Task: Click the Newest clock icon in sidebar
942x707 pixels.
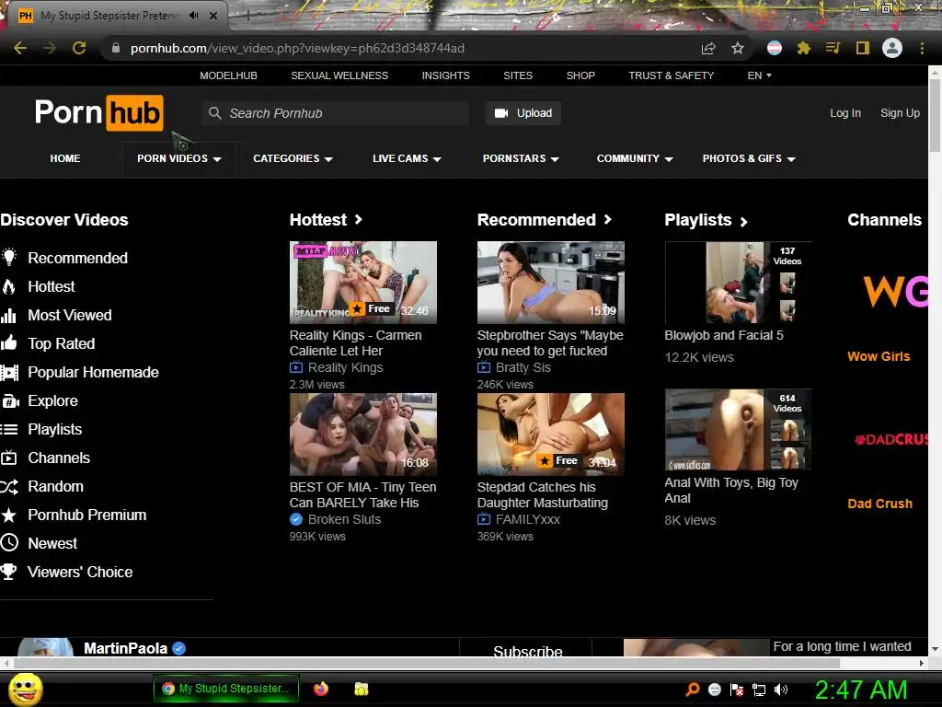Action: click(9, 543)
